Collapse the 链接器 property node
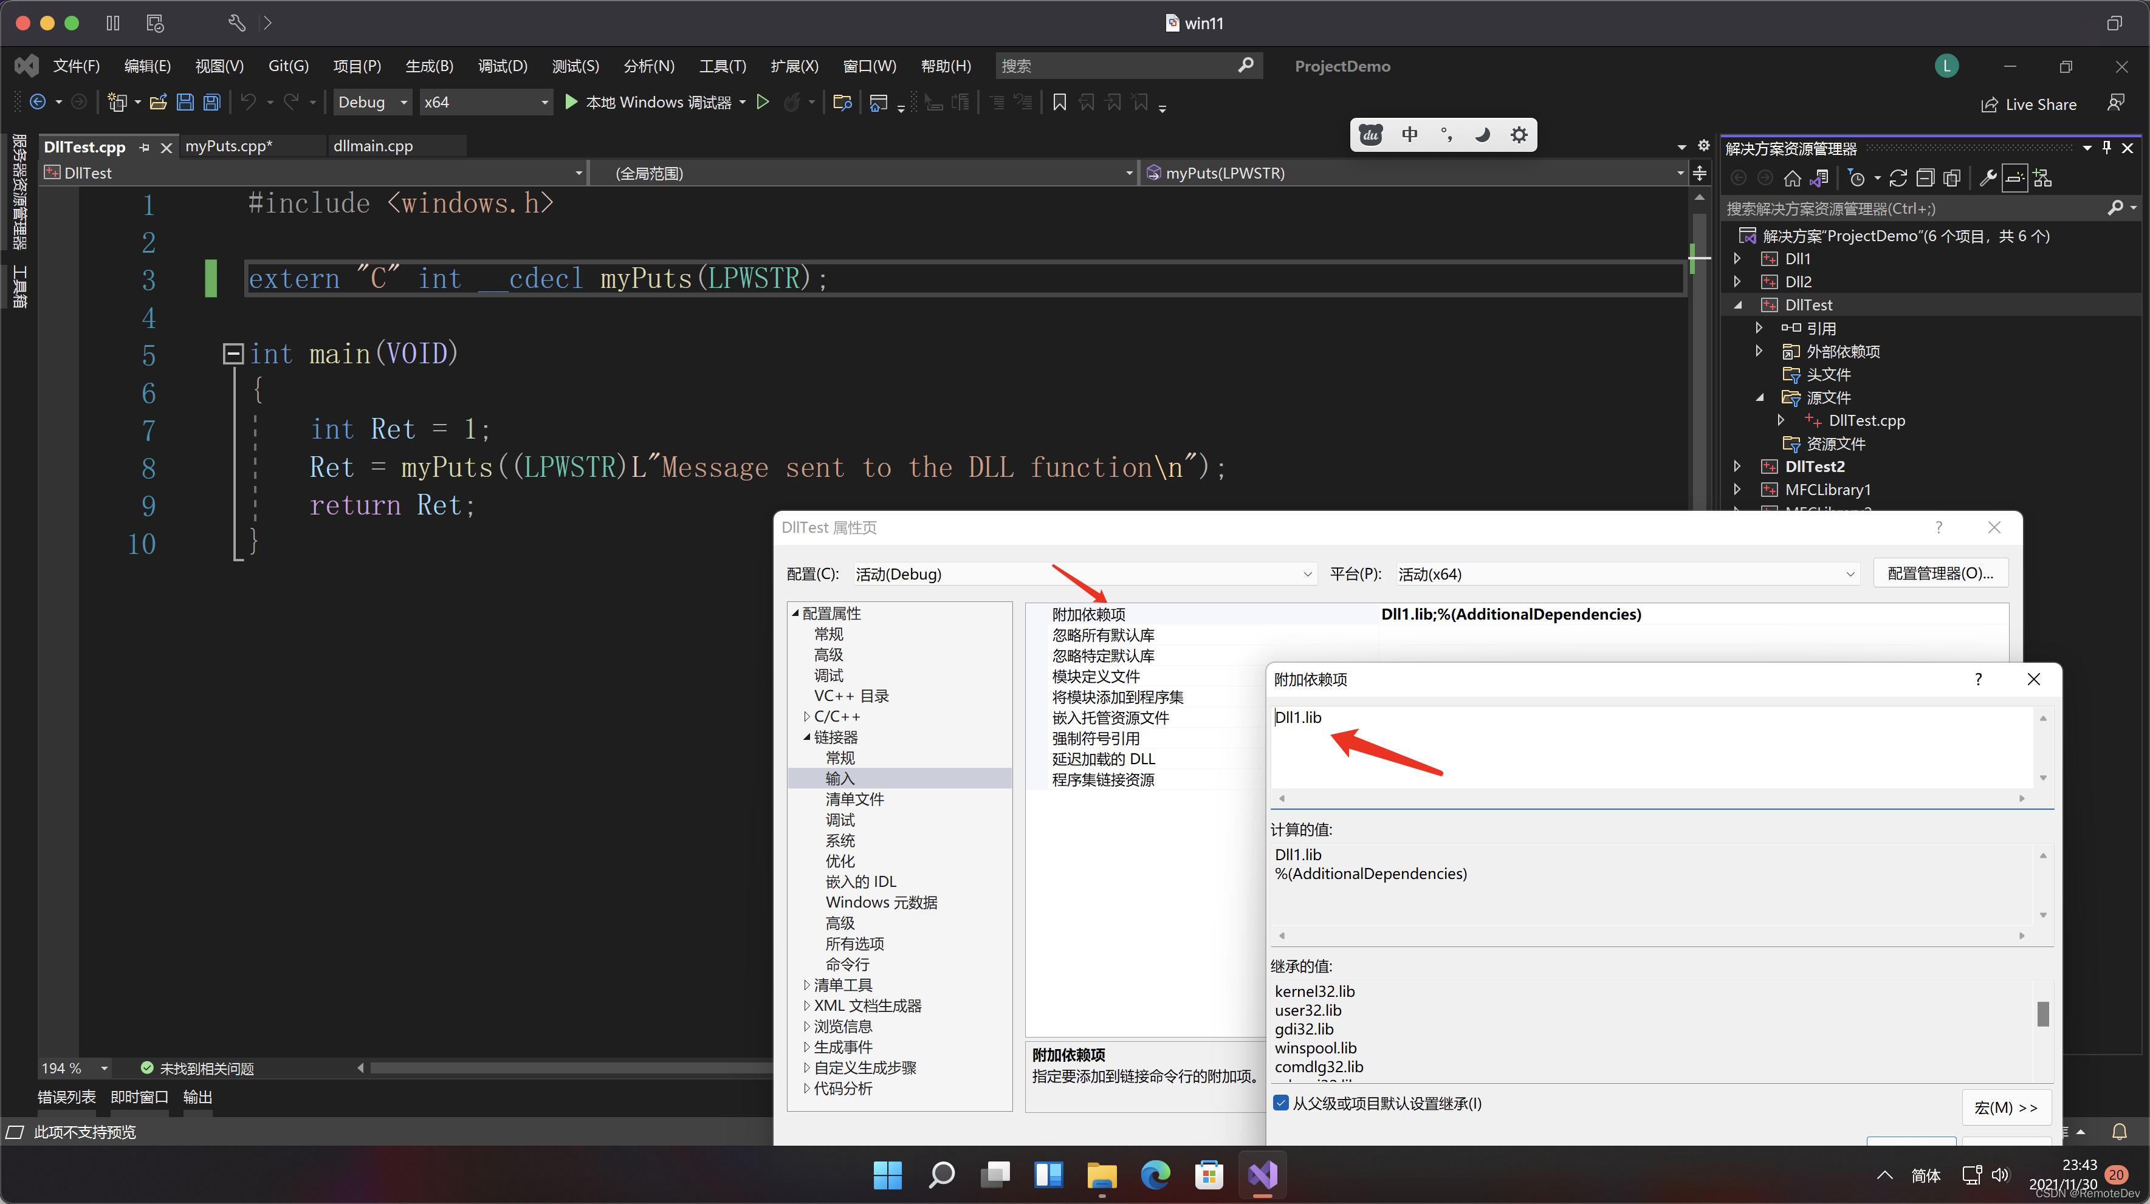 coord(806,737)
